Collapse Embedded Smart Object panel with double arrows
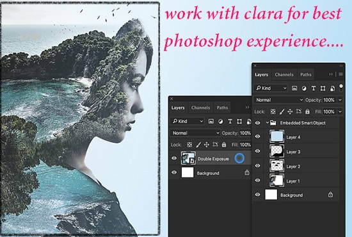 tap(331, 74)
